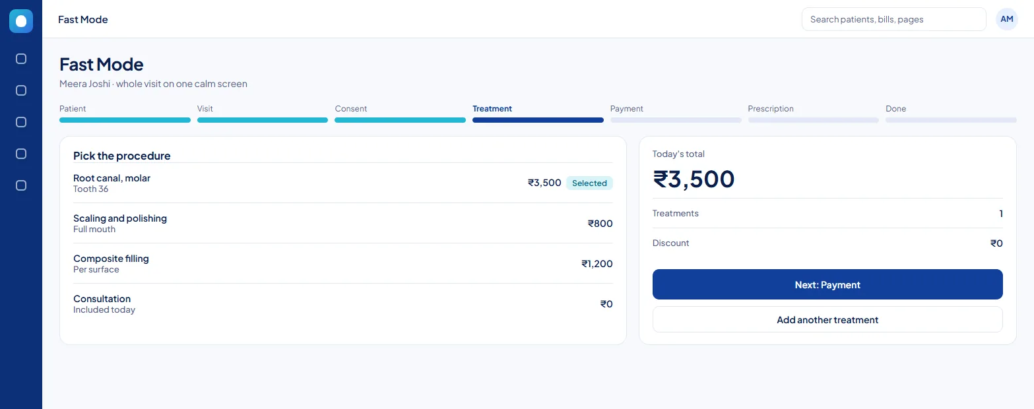Click Add another treatment button
The image size is (1034, 409).
(x=827, y=319)
